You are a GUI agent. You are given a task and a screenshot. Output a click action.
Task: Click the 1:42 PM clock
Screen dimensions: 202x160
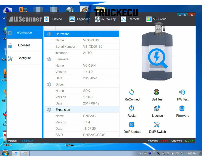(192, 153)
